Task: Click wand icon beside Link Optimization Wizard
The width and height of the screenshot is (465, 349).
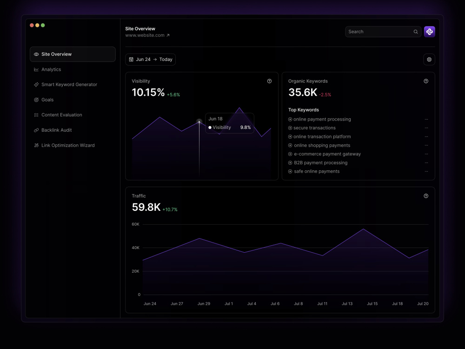Action: tap(36, 145)
